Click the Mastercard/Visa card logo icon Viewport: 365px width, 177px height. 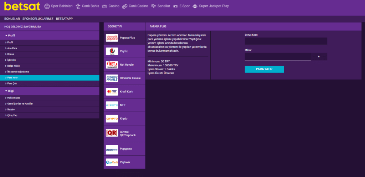point(112,92)
